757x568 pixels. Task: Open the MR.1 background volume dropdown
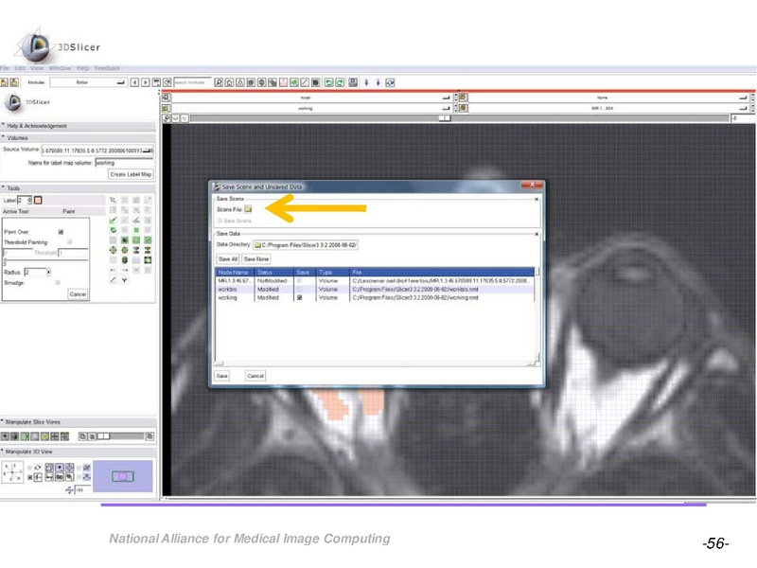tap(607, 108)
